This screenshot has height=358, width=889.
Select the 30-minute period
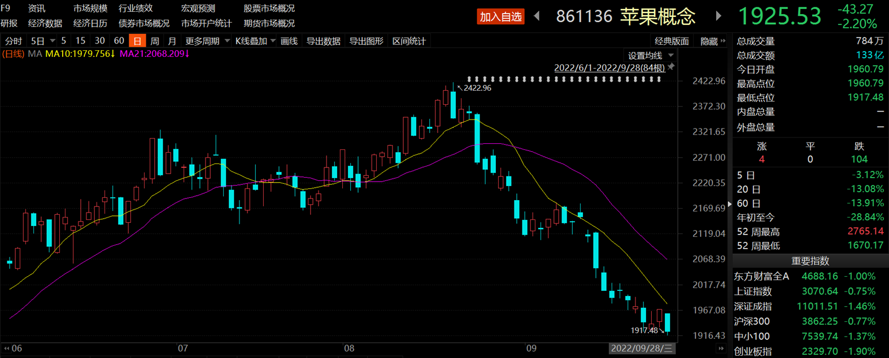pyautogui.click(x=100, y=41)
